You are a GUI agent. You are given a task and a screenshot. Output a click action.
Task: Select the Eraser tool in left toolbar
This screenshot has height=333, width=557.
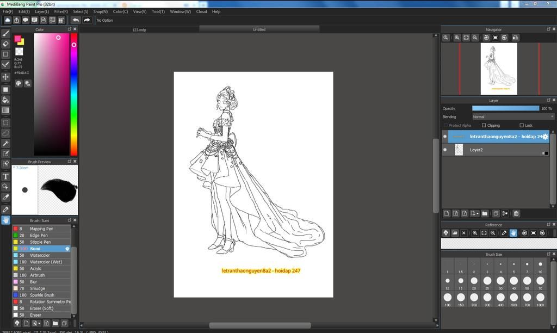5,44
